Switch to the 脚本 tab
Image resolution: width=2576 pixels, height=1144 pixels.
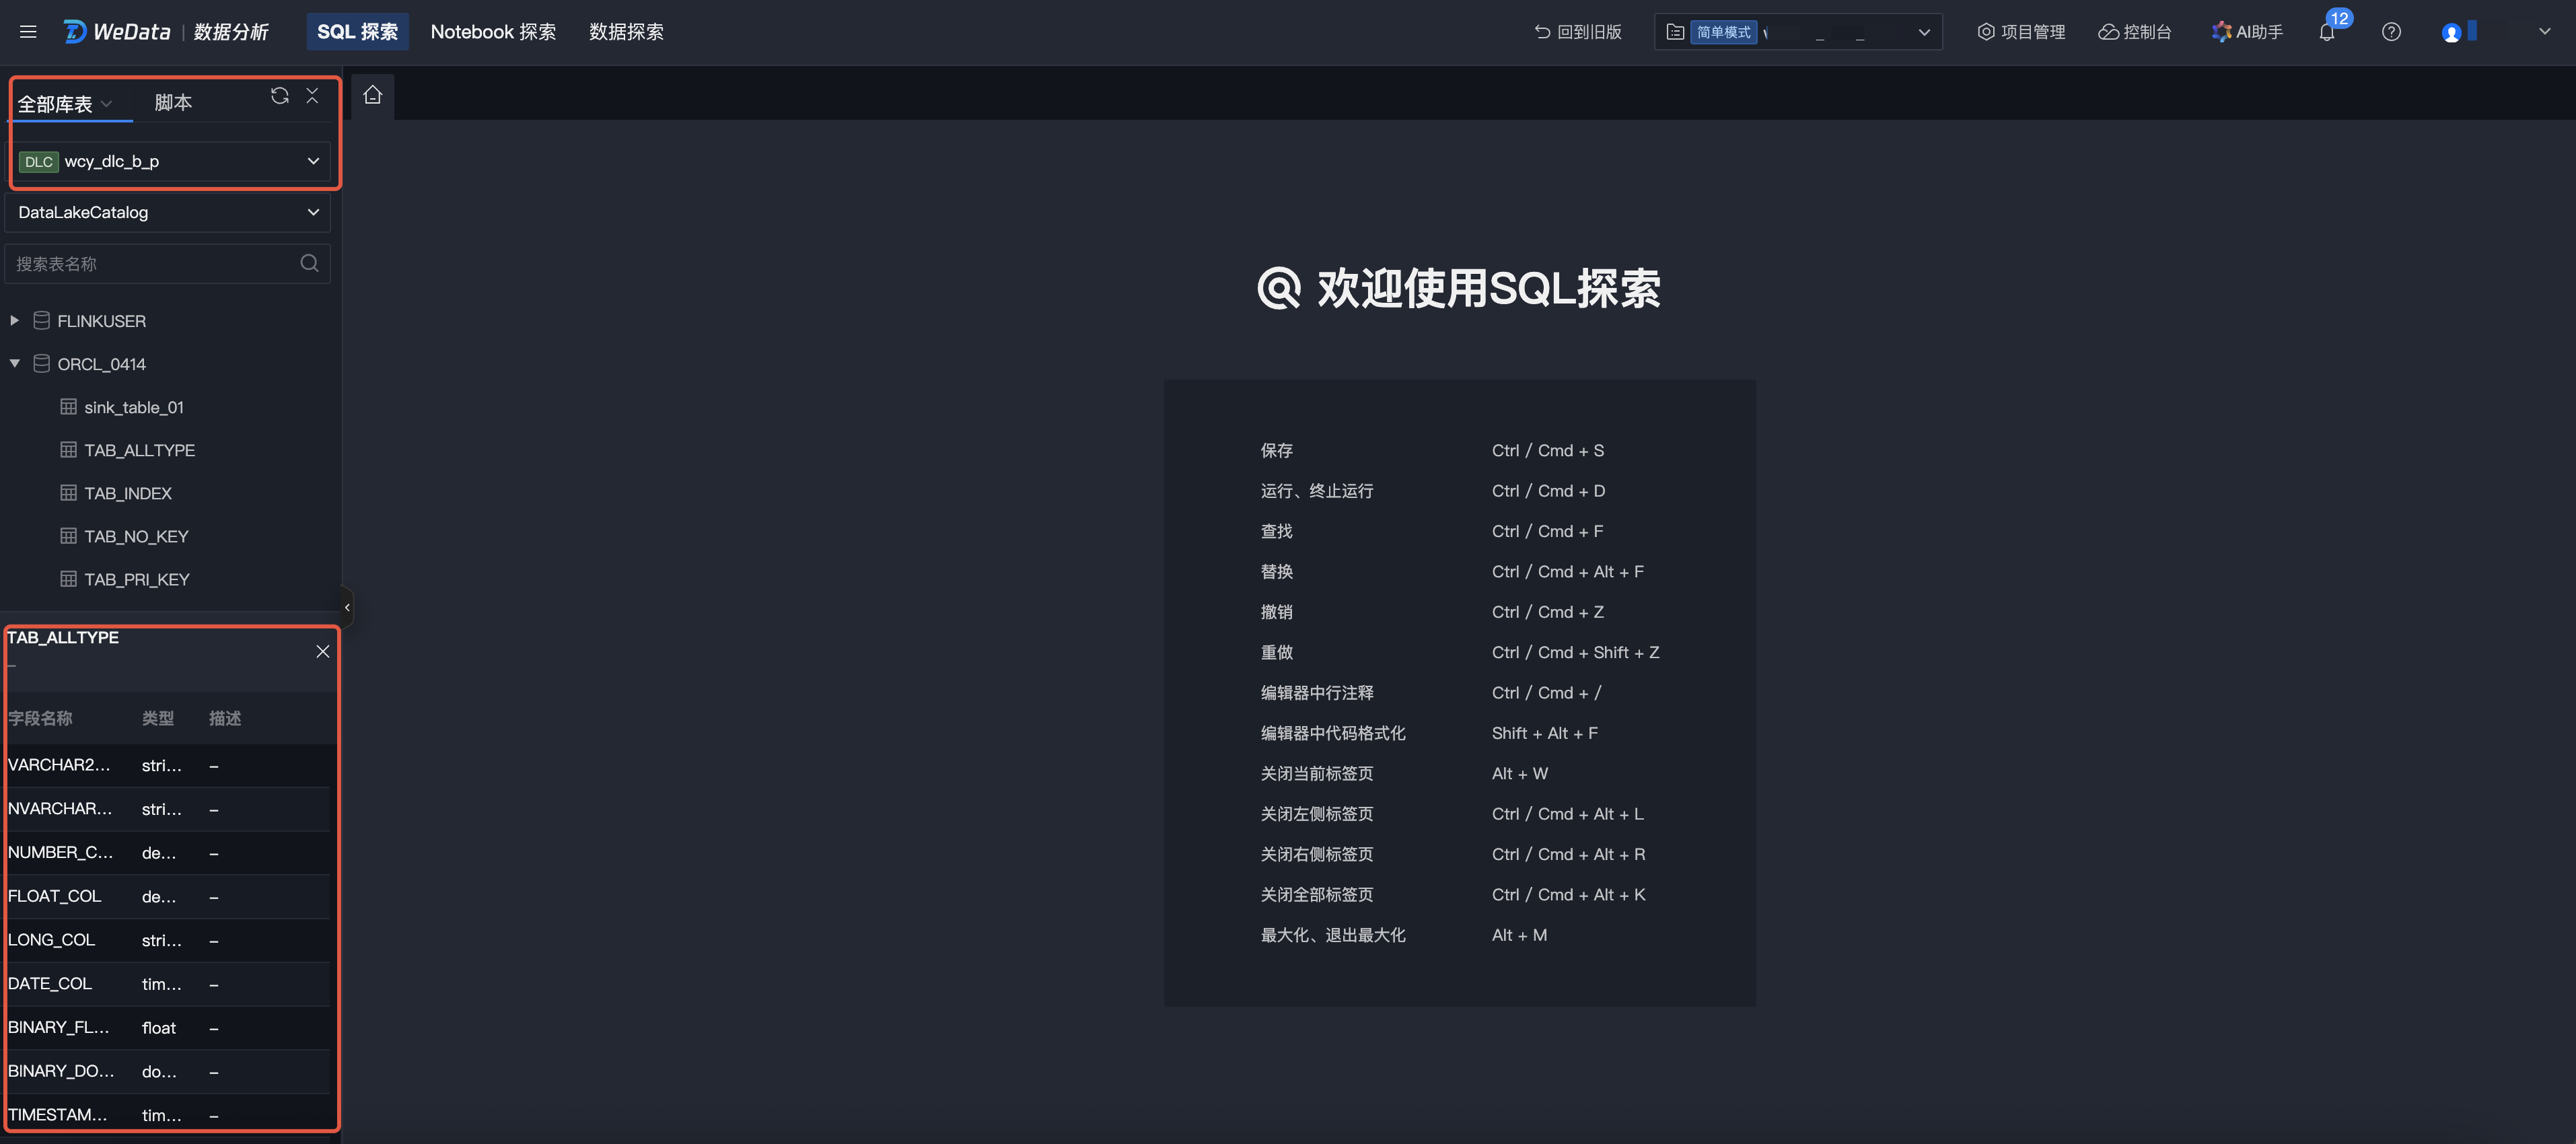[173, 102]
